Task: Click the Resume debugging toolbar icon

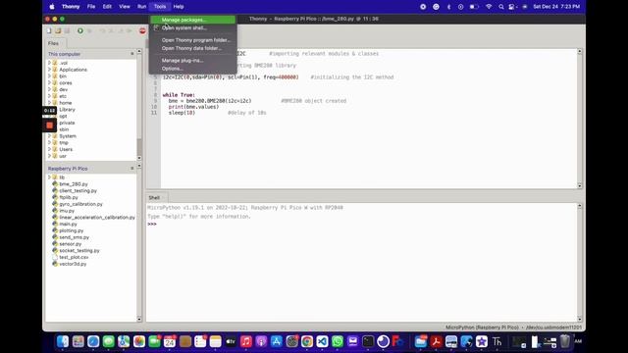Action: click(130, 30)
